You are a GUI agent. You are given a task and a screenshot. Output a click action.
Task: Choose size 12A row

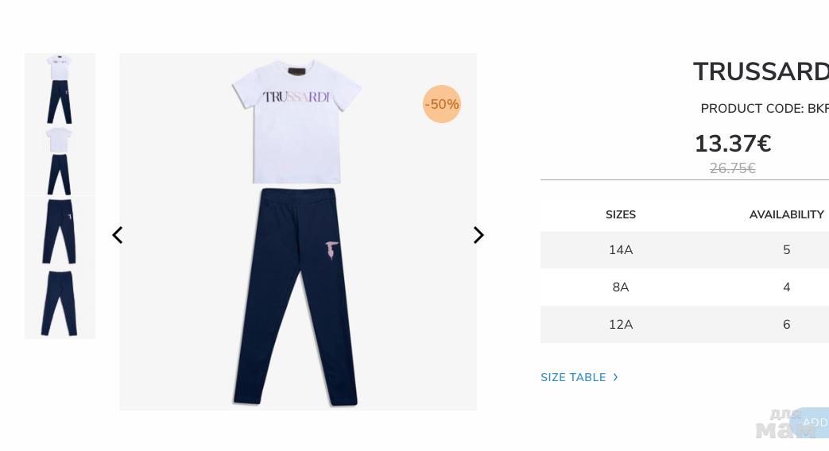[684, 324]
